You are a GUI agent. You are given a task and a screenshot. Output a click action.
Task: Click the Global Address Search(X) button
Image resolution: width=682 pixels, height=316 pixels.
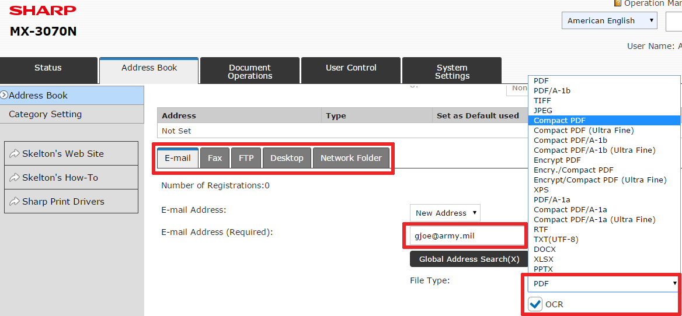pyautogui.click(x=469, y=259)
